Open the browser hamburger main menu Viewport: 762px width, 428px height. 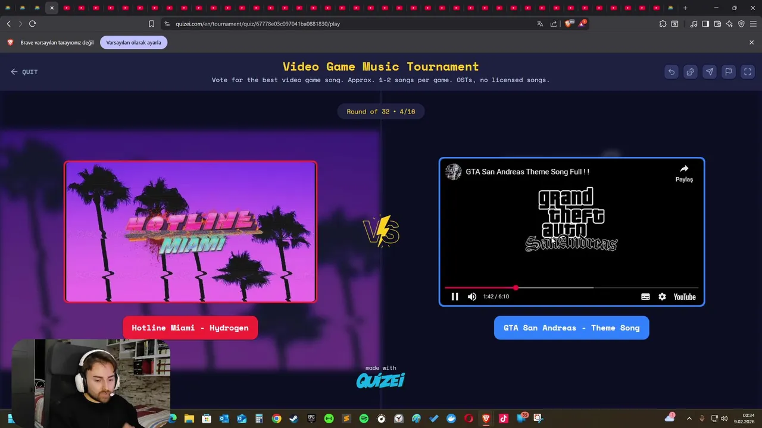click(753, 24)
